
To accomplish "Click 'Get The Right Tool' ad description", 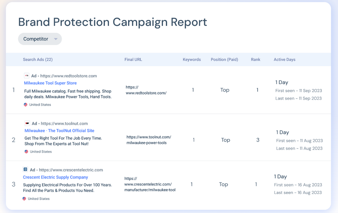I will pyautogui.click(x=63, y=141).
